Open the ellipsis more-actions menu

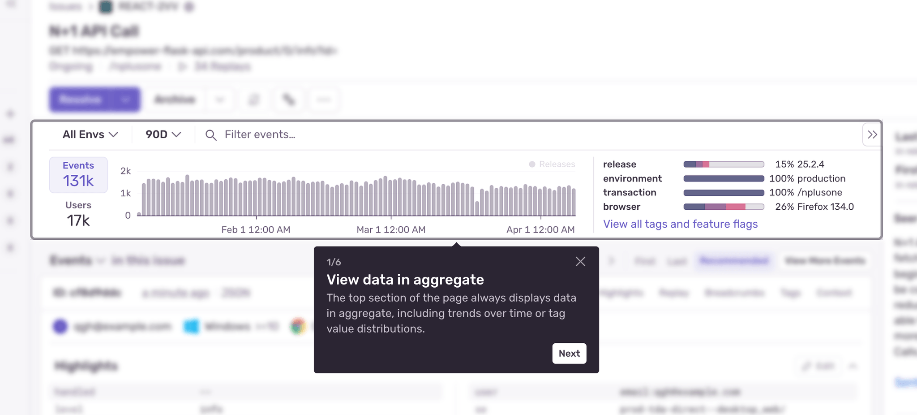click(324, 99)
